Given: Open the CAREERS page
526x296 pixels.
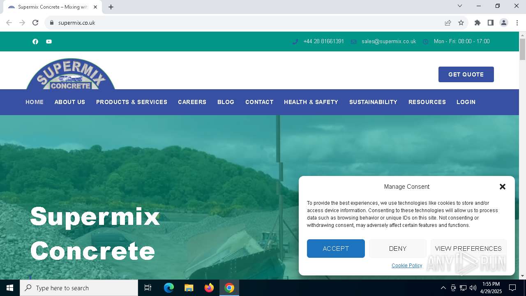Looking at the screenshot, I should coord(192,102).
